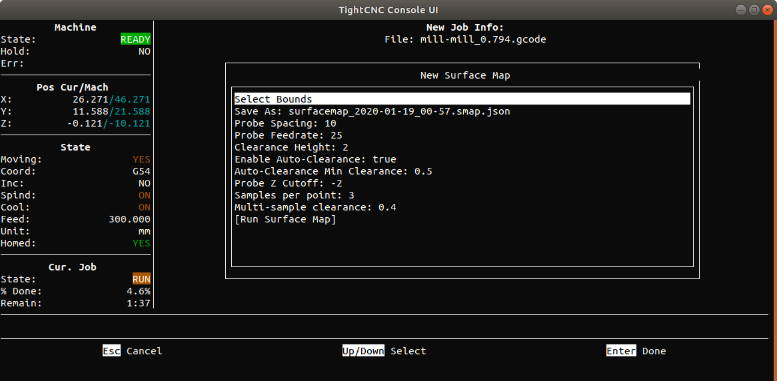Click the Up/Down Select hint
Screen dimensions: 777x381
(x=384, y=351)
